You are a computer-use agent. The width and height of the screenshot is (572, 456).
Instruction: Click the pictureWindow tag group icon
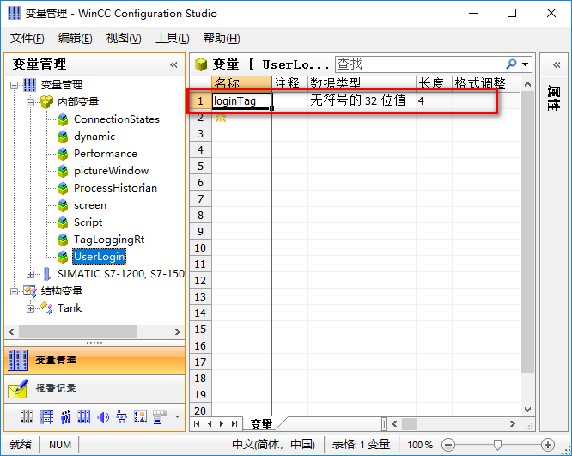tap(63, 171)
